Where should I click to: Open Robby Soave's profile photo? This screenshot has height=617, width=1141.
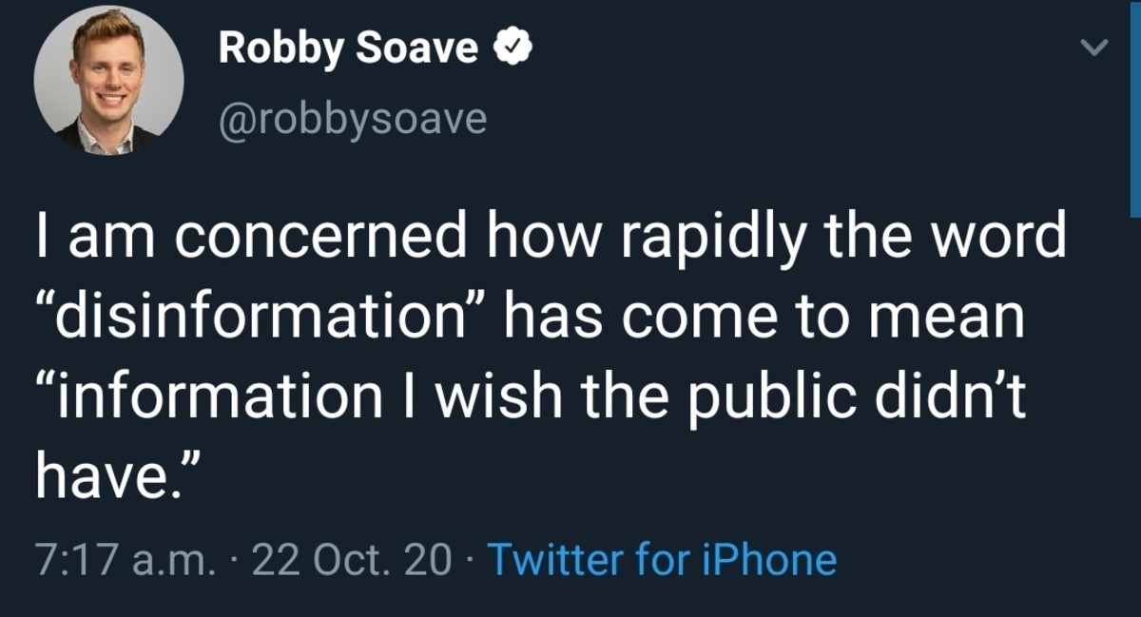tap(108, 82)
